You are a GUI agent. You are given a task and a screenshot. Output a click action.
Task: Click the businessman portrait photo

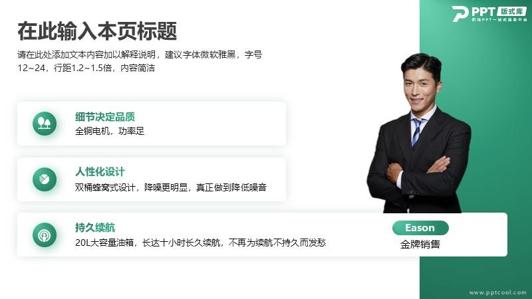[419, 134]
